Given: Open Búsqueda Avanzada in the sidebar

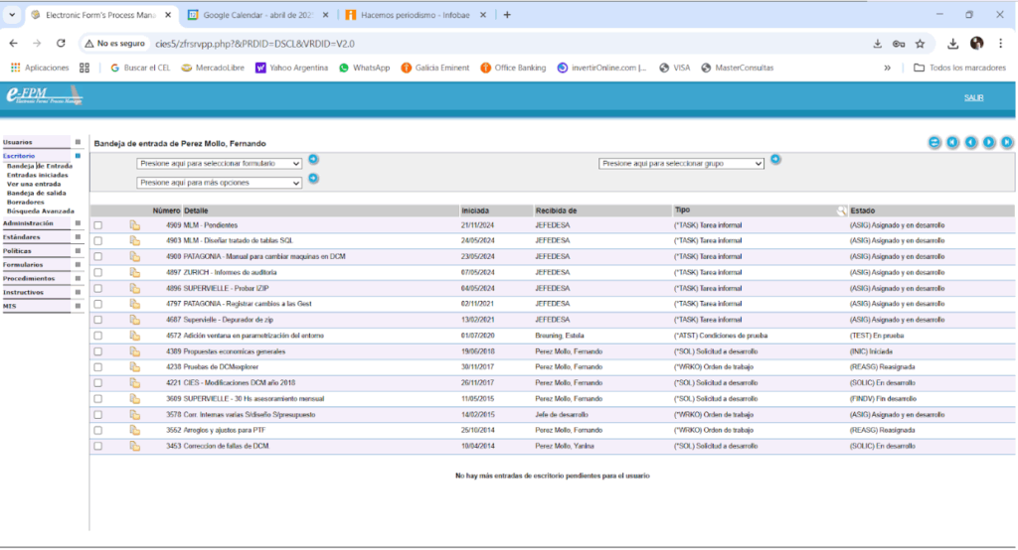Looking at the screenshot, I should 41,210.
